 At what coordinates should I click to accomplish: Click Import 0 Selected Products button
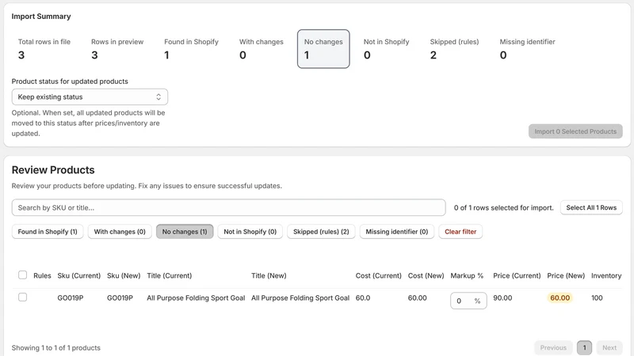point(575,131)
